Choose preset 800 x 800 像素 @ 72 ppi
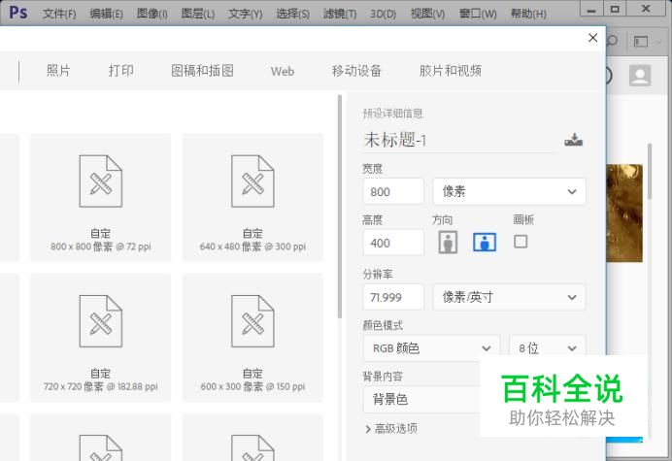 pos(101,197)
